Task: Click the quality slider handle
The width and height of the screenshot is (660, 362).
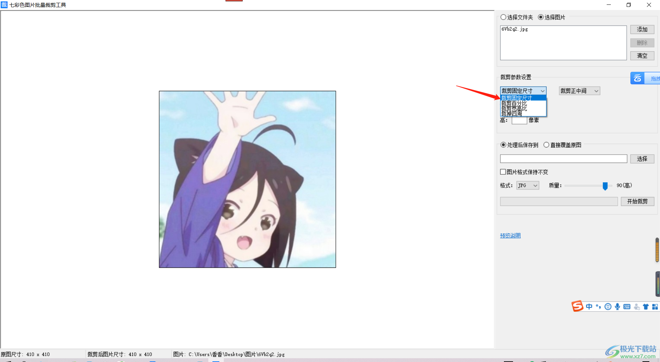Action: pyautogui.click(x=605, y=186)
